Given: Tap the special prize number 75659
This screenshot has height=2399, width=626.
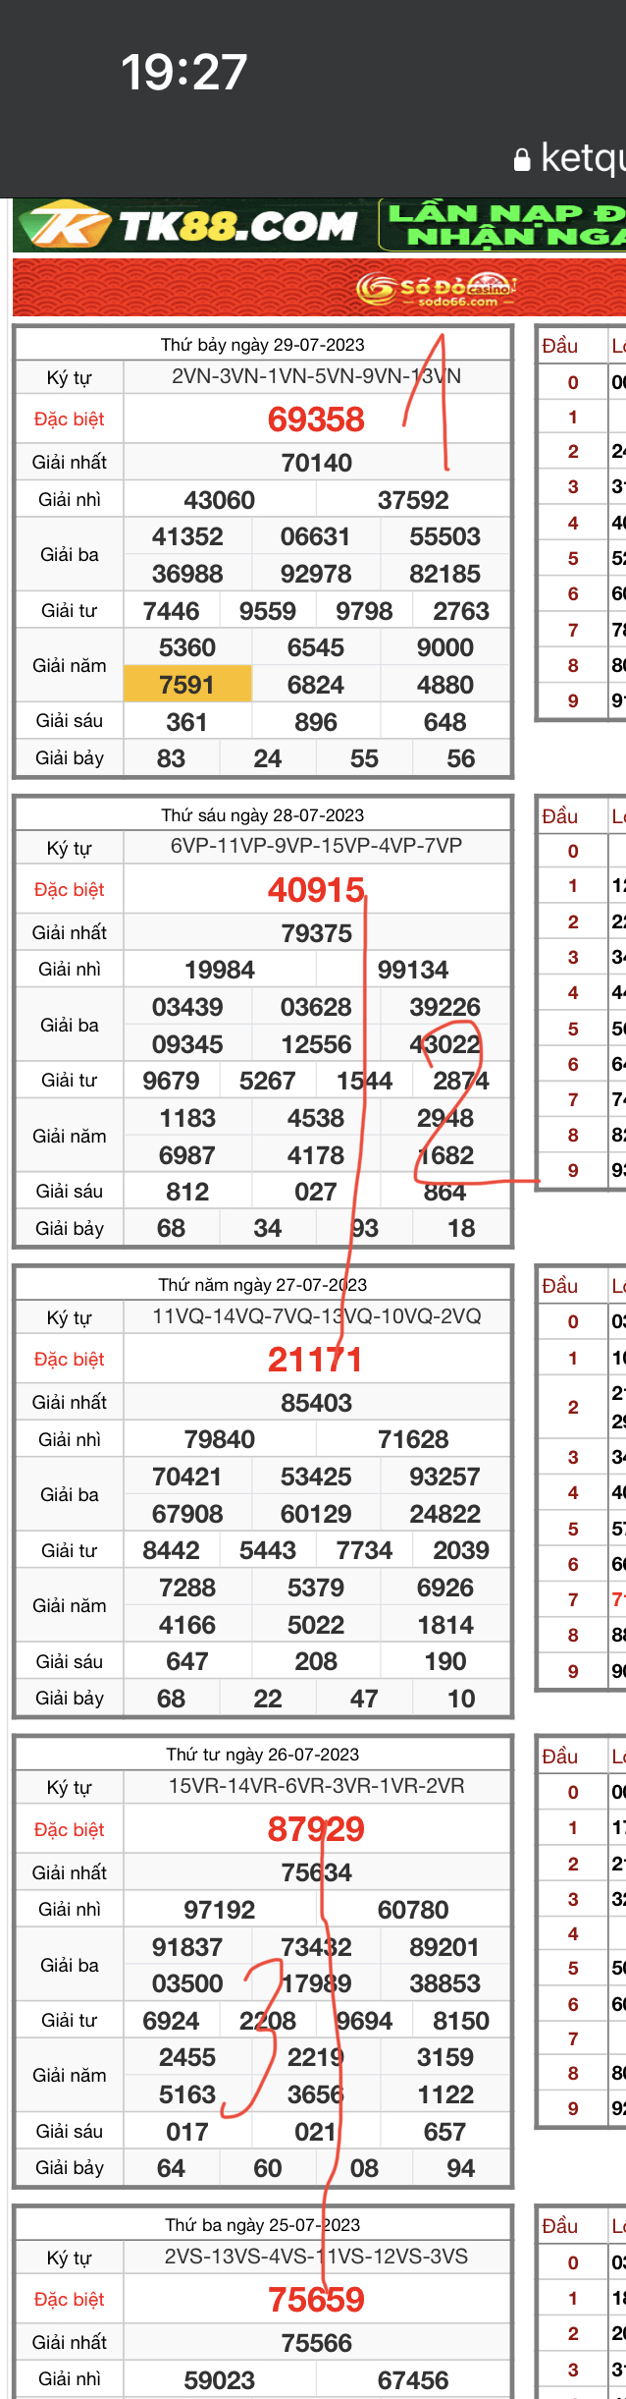Looking at the screenshot, I should click(x=316, y=2300).
